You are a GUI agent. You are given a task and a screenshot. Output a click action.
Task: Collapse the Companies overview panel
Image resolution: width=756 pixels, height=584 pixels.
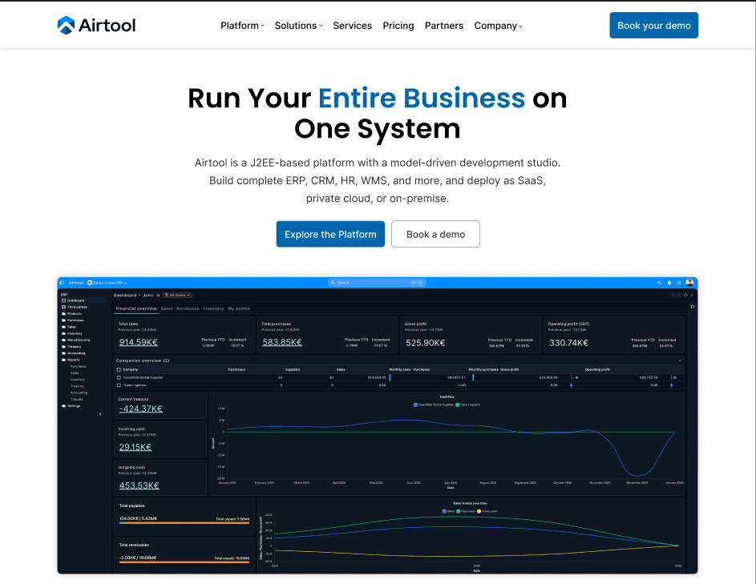[x=680, y=360]
